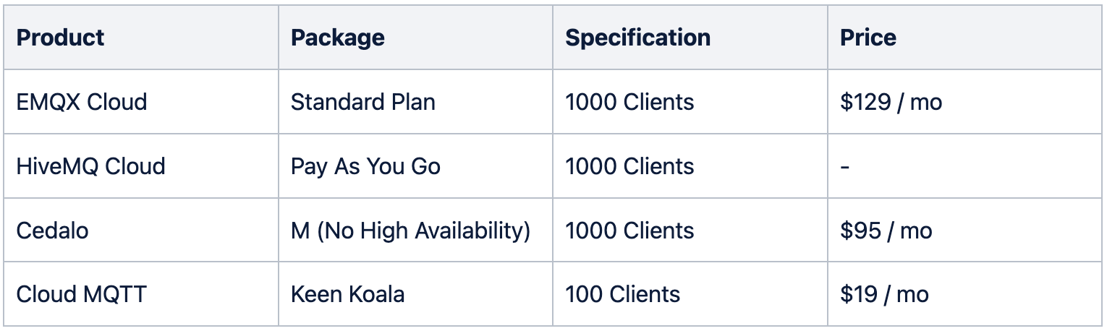Click the Pay As You Go cell
1107x331 pixels.
pos(365,166)
